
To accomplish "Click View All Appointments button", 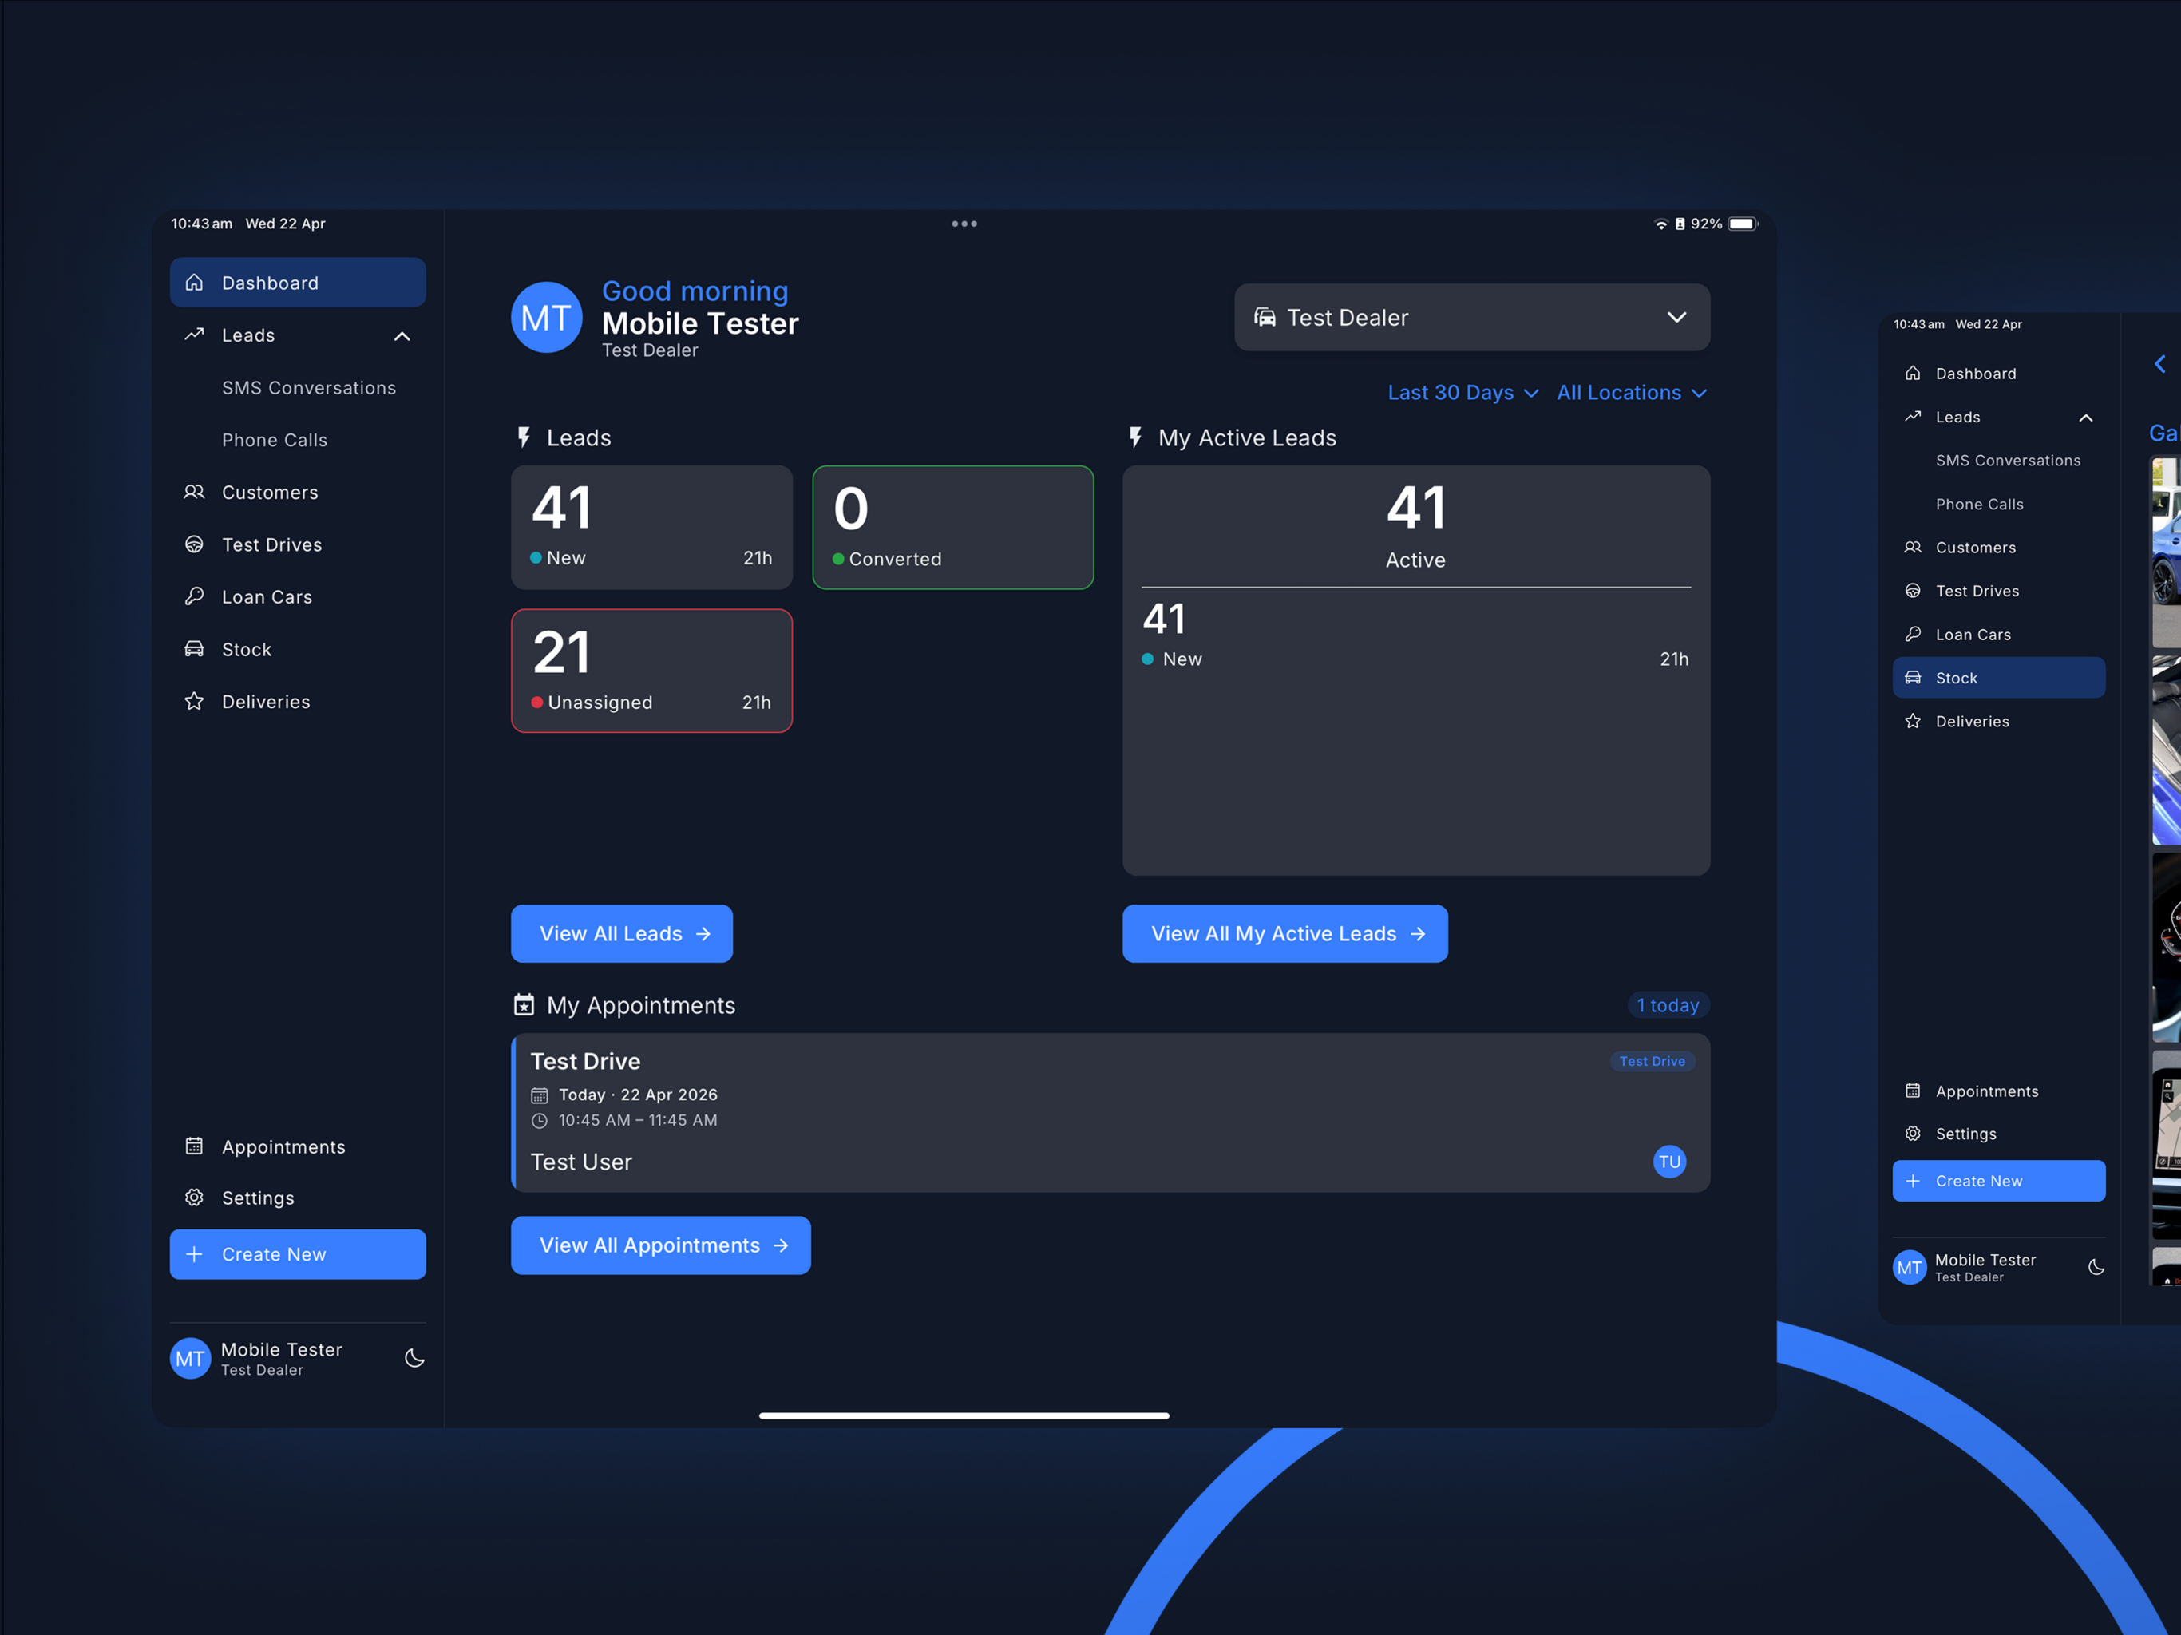I will pyautogui.click(x=661, y=1245).
